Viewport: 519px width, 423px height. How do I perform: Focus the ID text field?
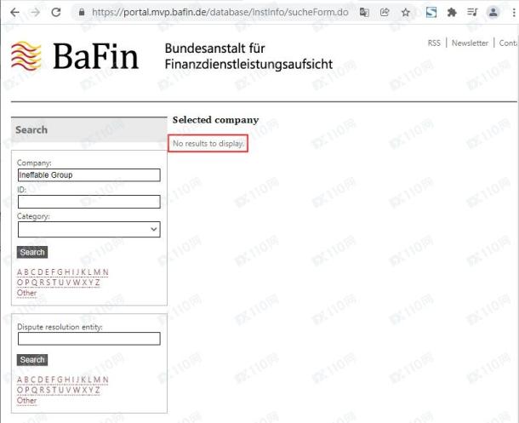pos(88,202)
